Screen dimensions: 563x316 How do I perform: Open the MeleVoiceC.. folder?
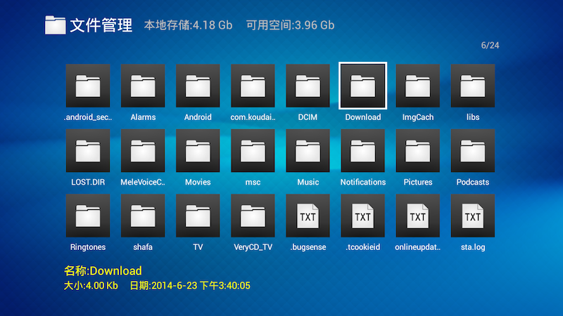[x=143, y=151]
